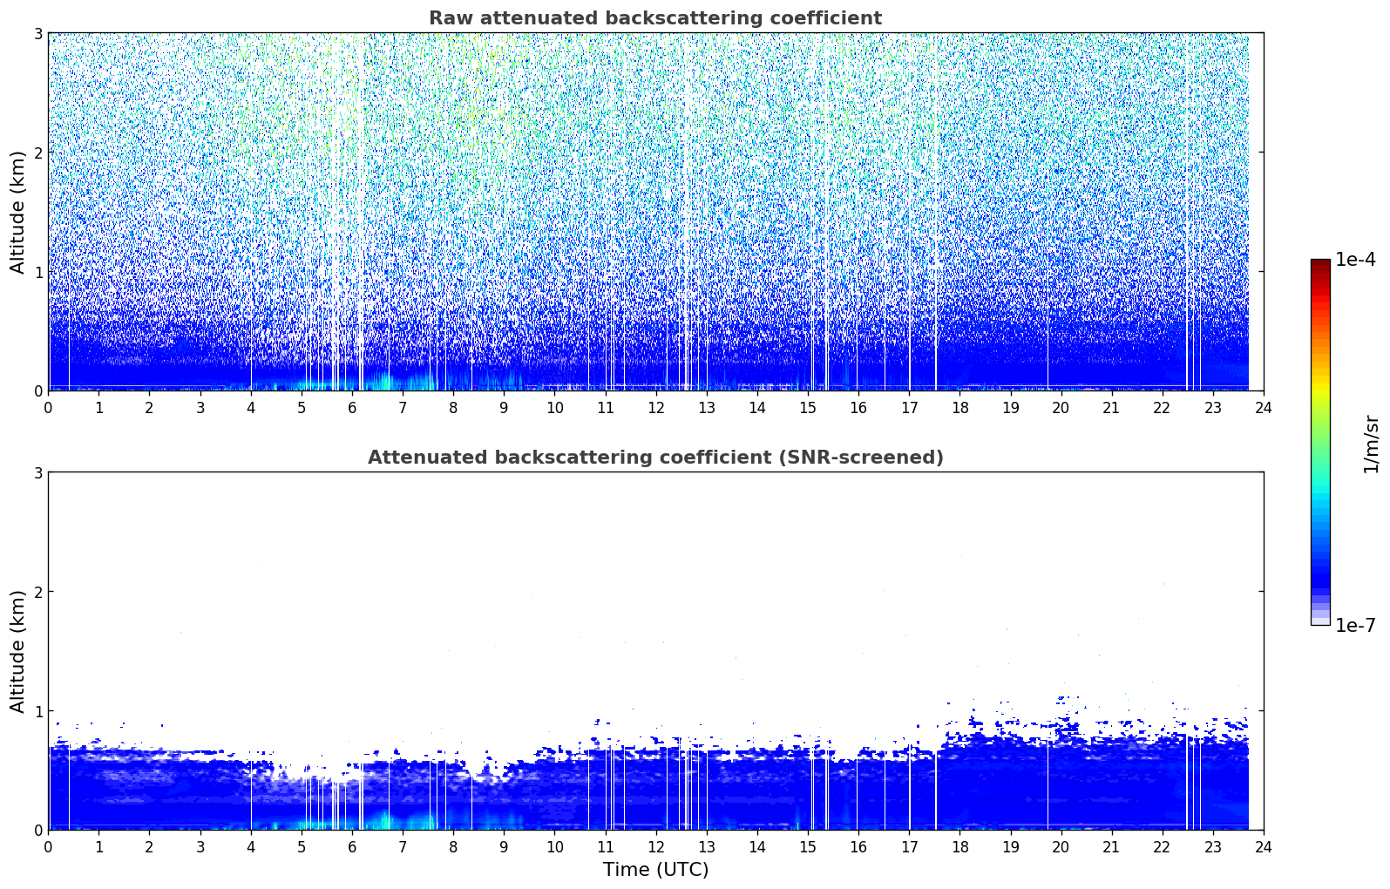
Task: Click the 'Raw attenuated backscattering coefficient' title
Action: pyautogui.click(x=654, y=18)
